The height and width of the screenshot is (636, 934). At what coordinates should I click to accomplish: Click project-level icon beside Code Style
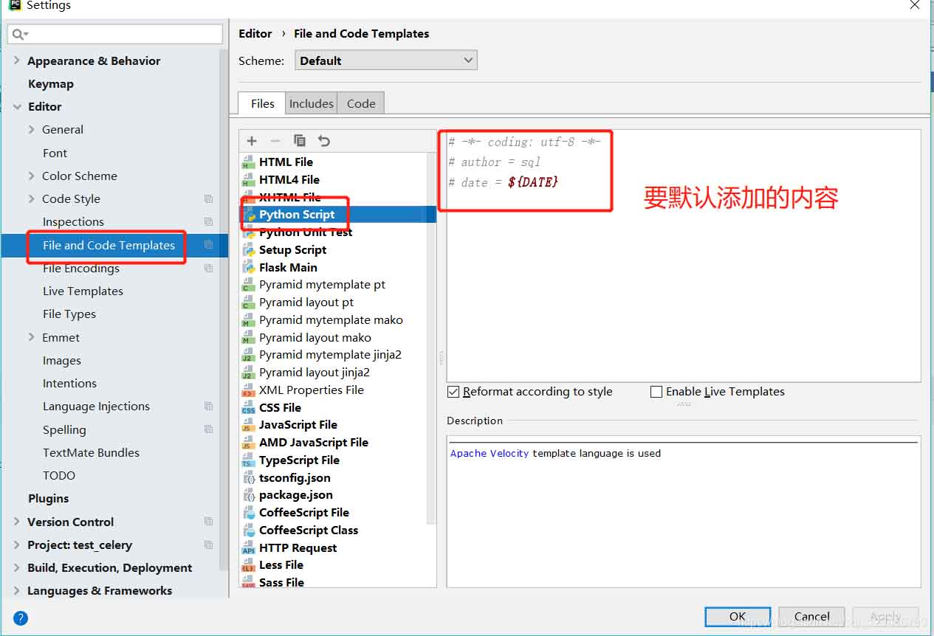pyautogui.click(x=208, y=198)
